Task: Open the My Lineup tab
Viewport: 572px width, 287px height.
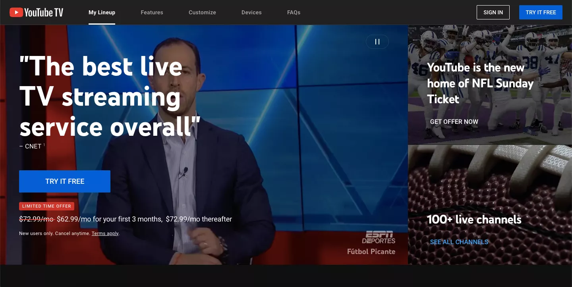Action: 102,12
